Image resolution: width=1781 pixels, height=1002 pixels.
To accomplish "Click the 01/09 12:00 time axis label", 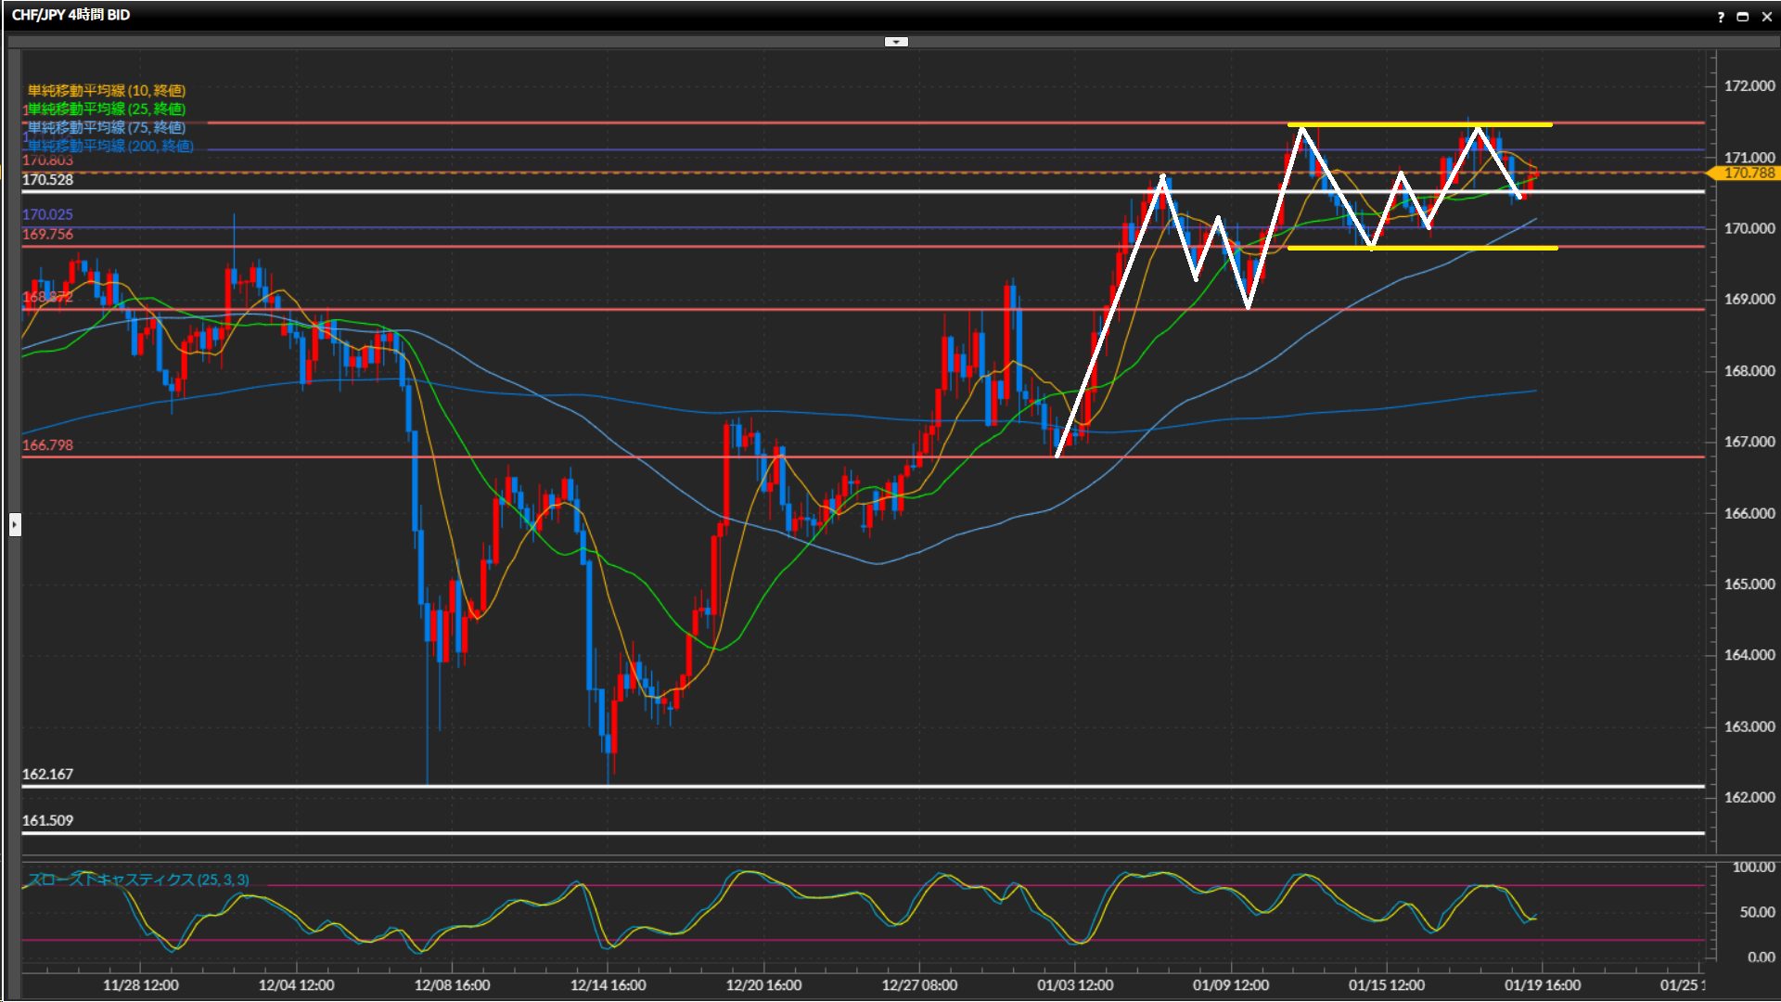I will tap(1231, 985).
